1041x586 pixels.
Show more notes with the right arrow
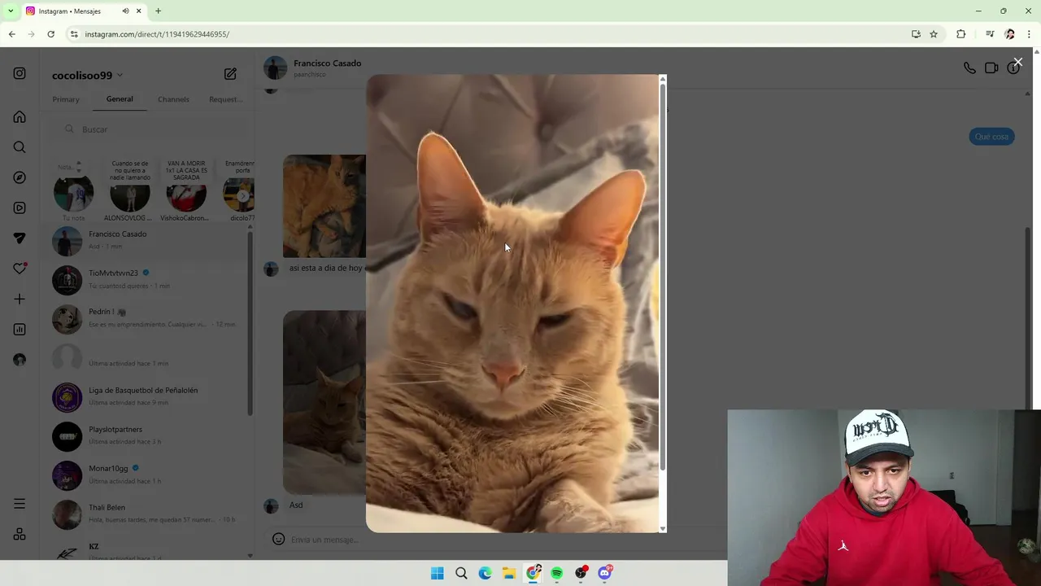[x=242, y=196]
